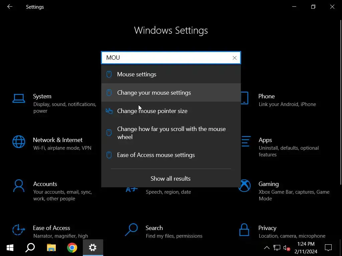Viewport: 342px width, 256px height.
Task: Select Ease of Access mouse settings
Action: pos(171,155)
